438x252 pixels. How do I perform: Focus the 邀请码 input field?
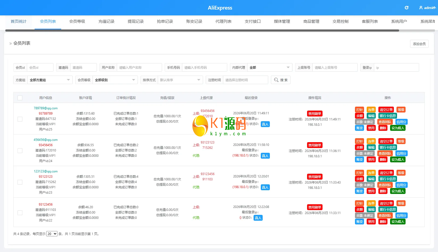(84, 67)
